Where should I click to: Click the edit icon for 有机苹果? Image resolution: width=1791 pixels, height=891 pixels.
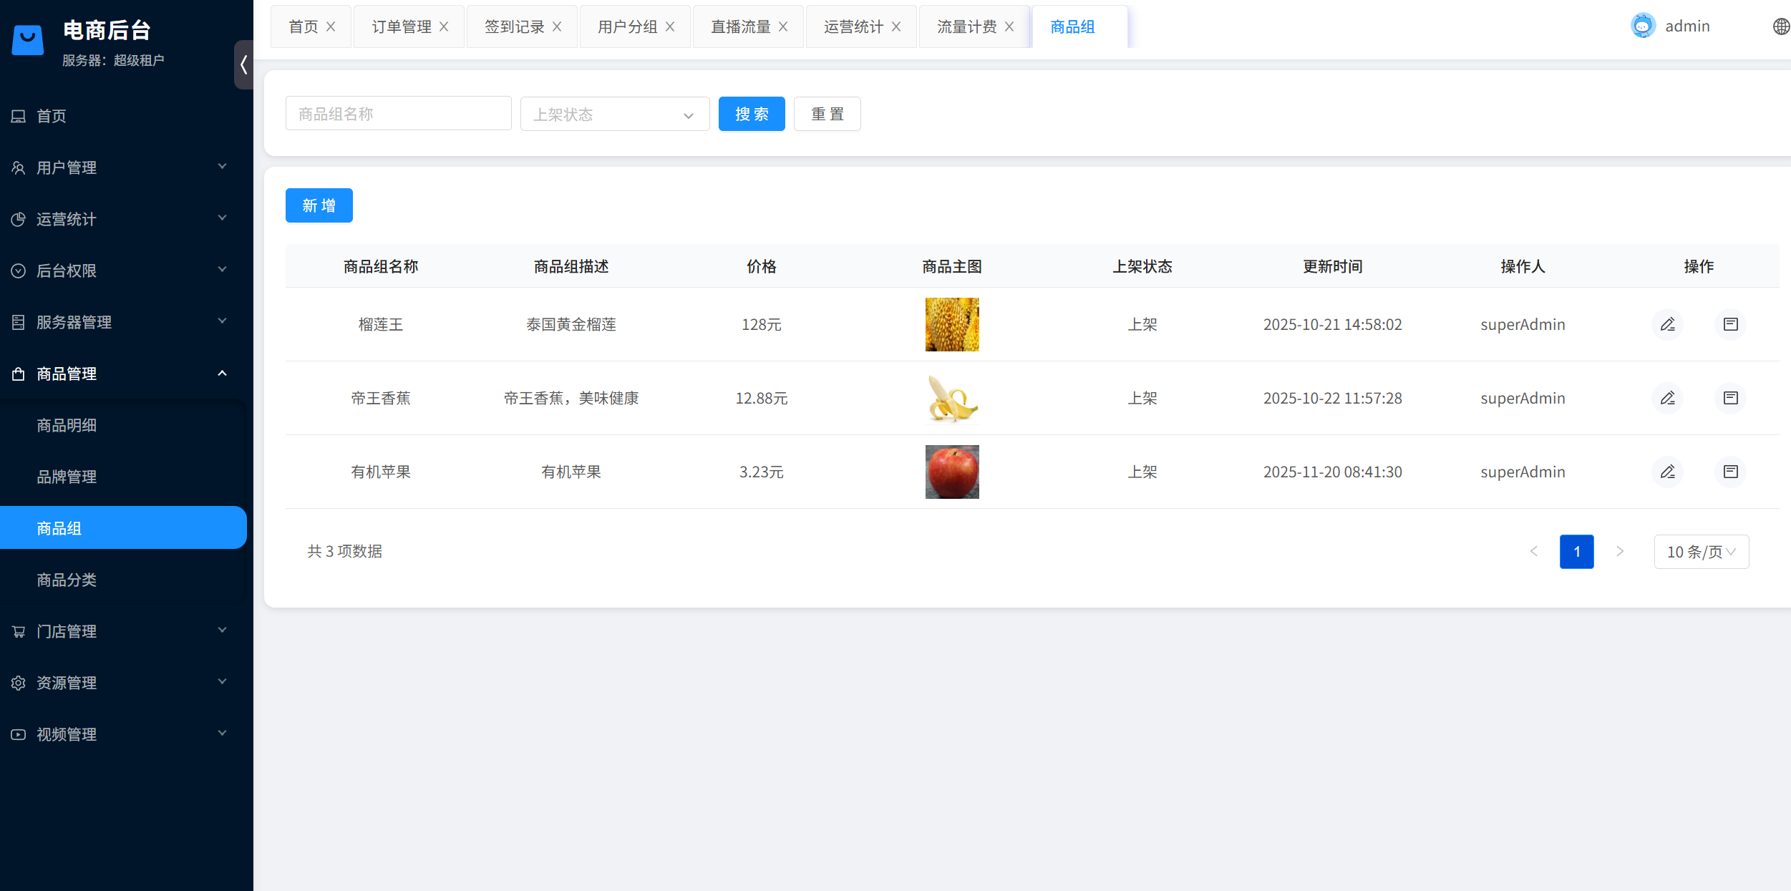click(x=1668, y=472)
